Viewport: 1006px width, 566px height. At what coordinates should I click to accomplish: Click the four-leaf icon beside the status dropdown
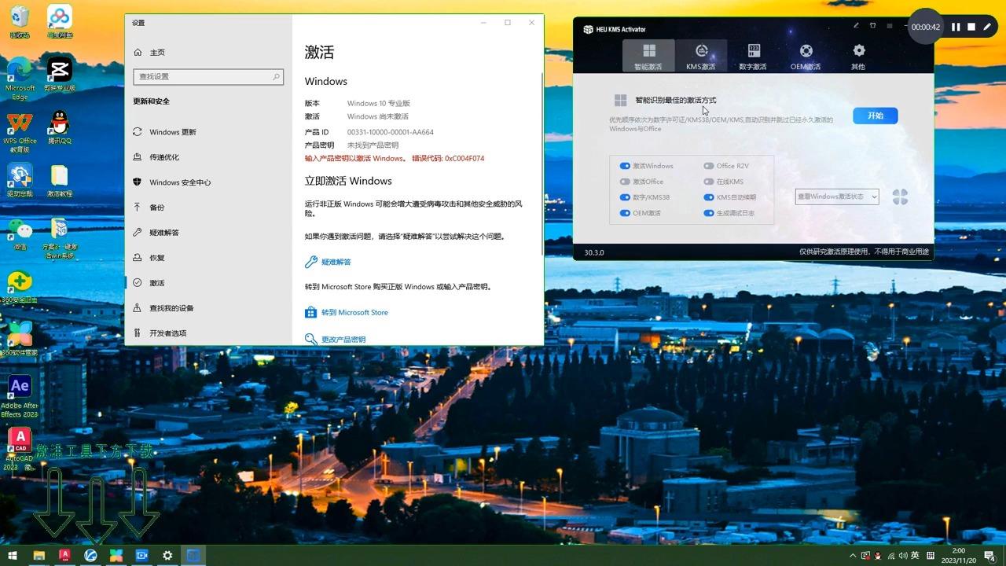pos(900,197)
